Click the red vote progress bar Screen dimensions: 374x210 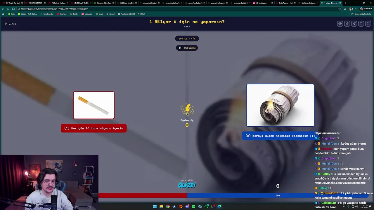click(143, 195)
